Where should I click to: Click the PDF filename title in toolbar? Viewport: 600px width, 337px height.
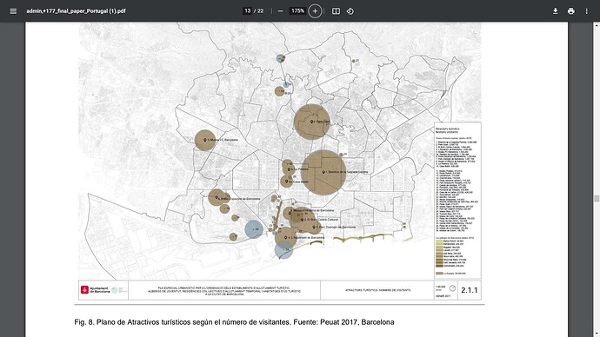pos(76,11)
